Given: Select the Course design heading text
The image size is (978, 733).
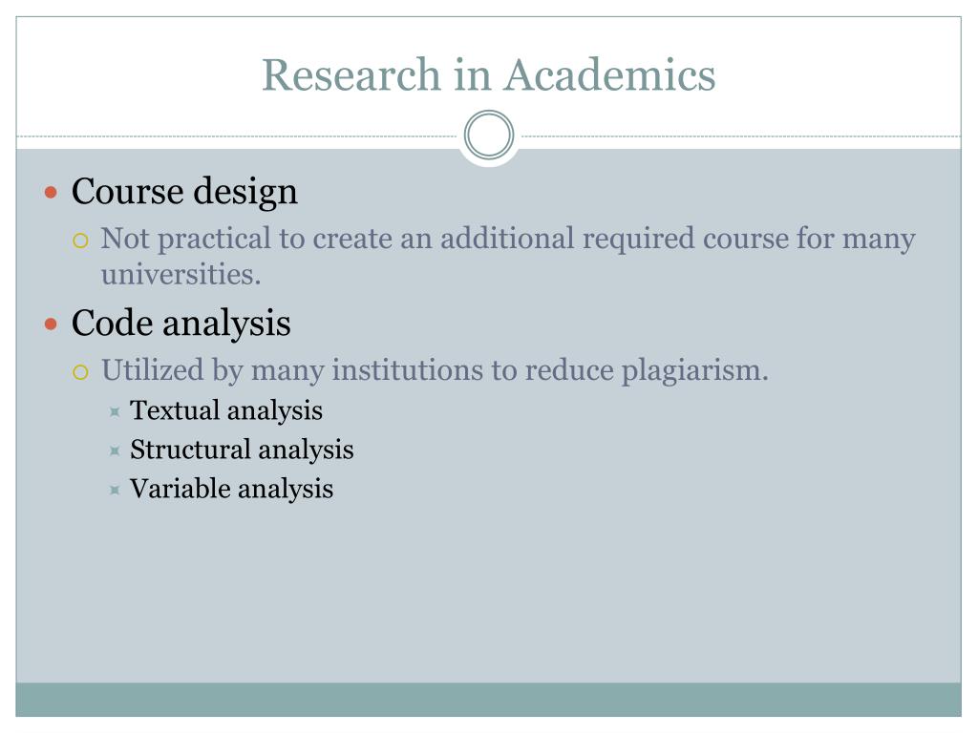Looking at the screenshot, I should pos(184,191).
